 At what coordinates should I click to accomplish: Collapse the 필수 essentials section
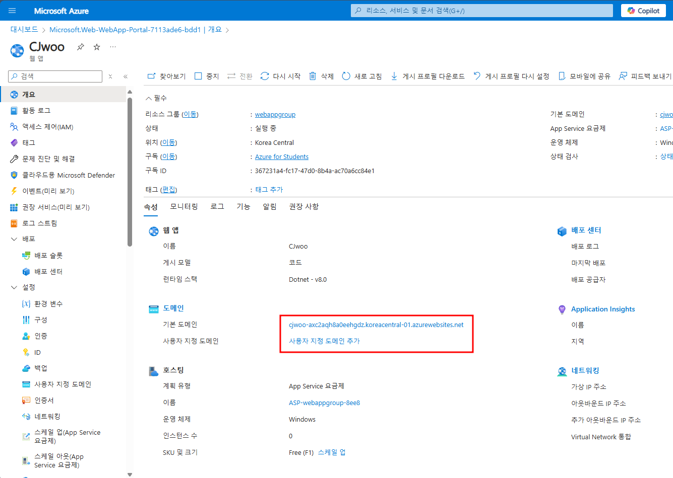156,98
